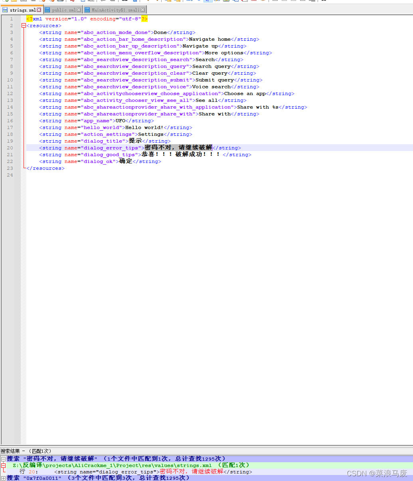This screenshot has width=413, height=481.
Task: Click the action_settings 'Settings' value
Action: tap(151, 134)
